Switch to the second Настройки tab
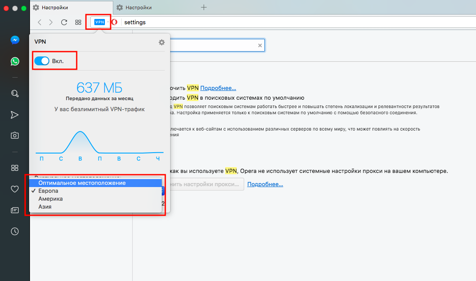The width and height of the screenshot is (476, 281). click(155, 7)
